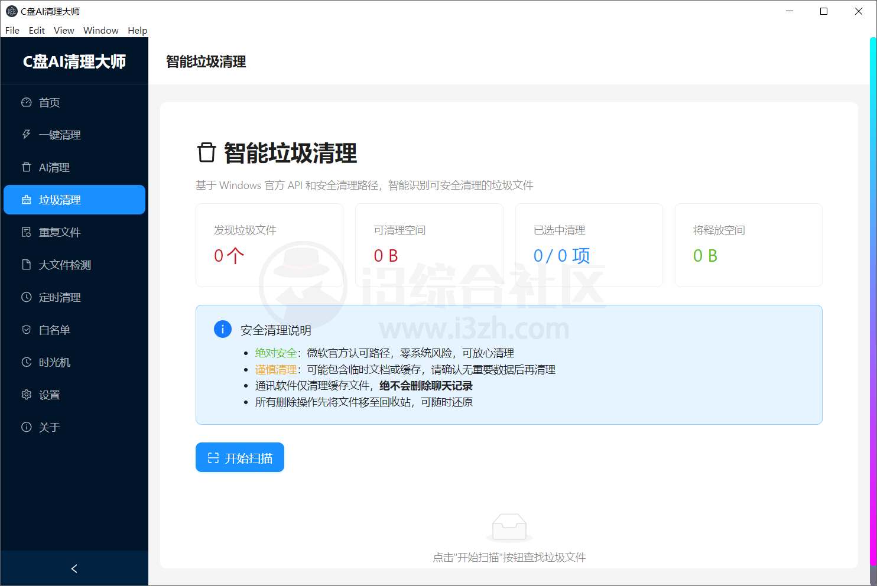Open the 关于 about page
Screen dimensions: 877x586
50,427
